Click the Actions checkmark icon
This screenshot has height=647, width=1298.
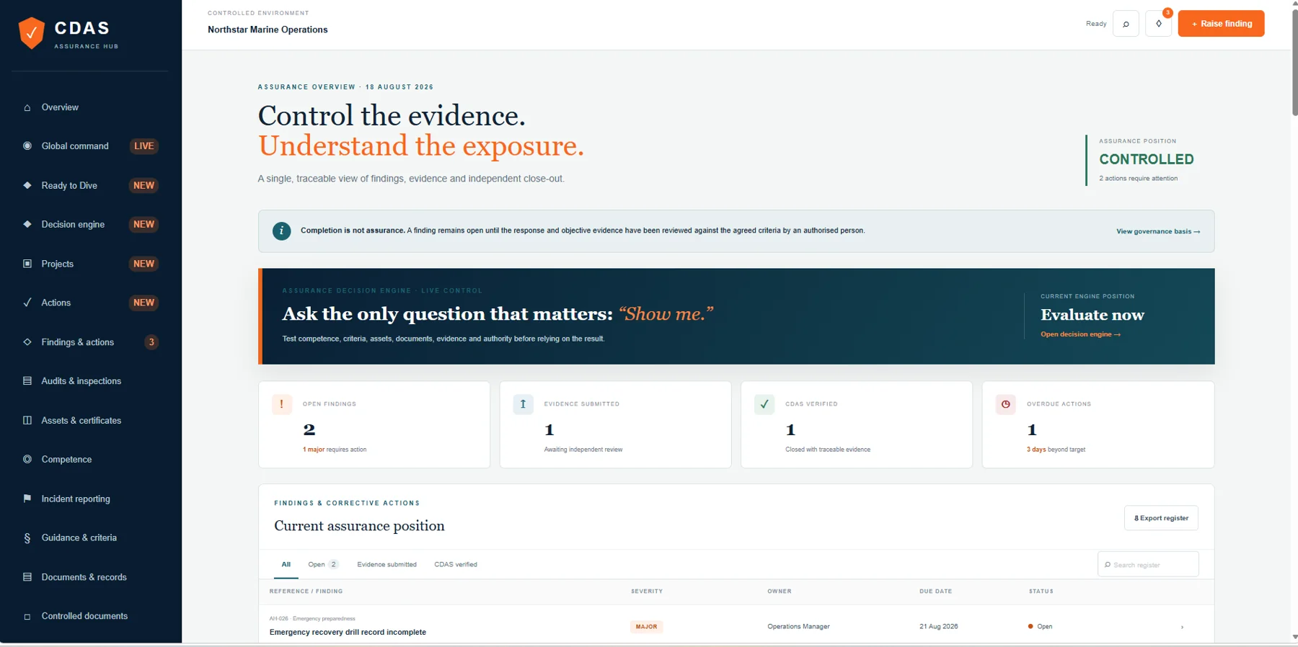point(27,303)
